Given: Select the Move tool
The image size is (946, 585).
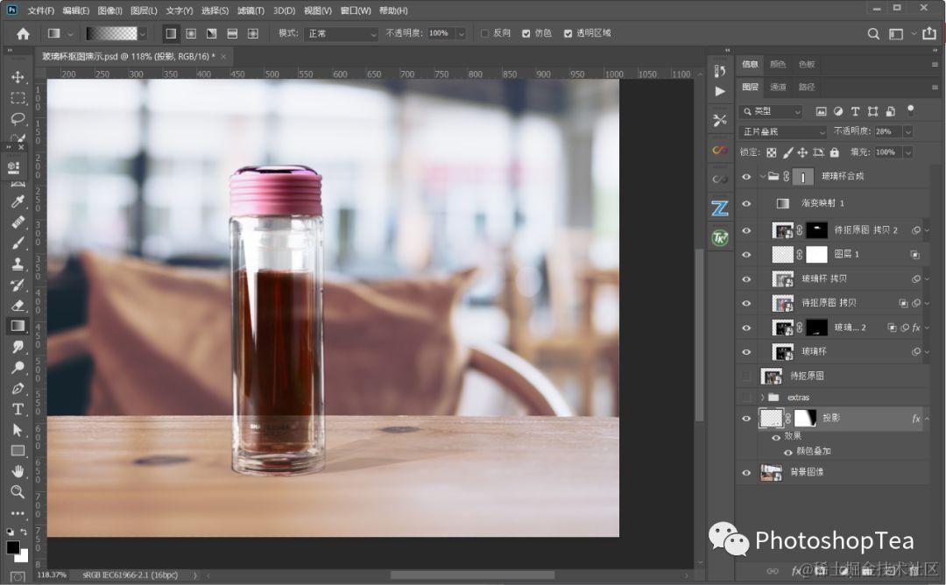Looking at the screenshot, I should pyautogui.click(x=18, y=77).
